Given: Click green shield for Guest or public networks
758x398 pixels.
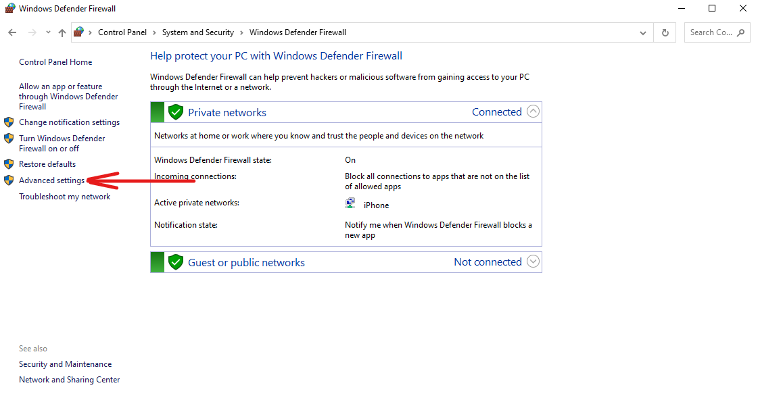Looking at the screenshot, I should point(176,262).
